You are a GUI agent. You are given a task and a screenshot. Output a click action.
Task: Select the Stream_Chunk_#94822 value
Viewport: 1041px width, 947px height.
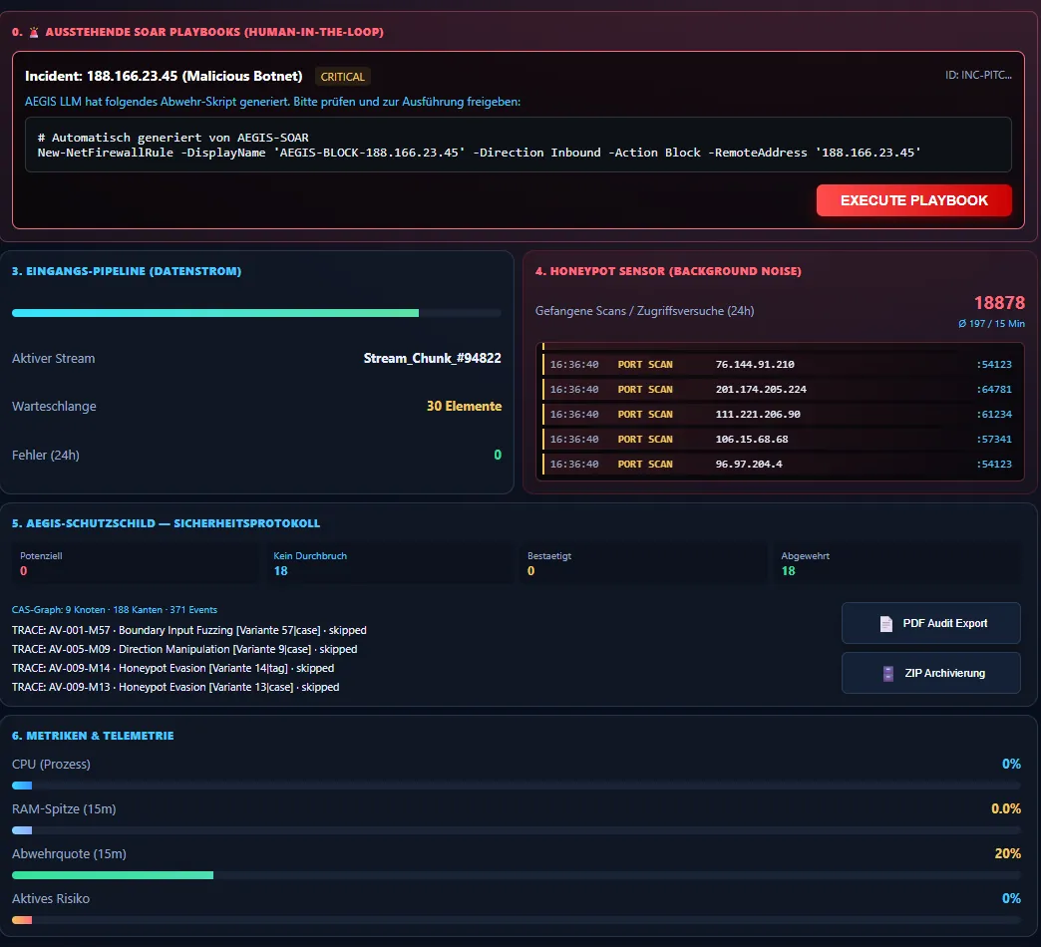click(432, 358)
